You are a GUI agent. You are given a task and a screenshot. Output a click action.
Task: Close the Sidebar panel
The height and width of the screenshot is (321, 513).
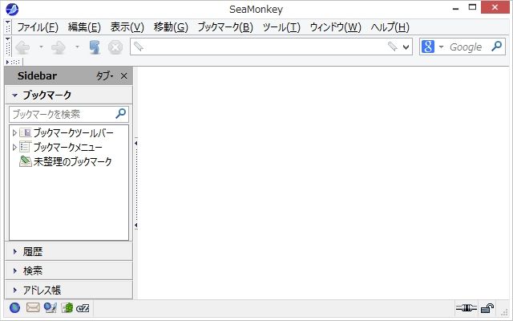pyautogui.click(x=123, y=76)
